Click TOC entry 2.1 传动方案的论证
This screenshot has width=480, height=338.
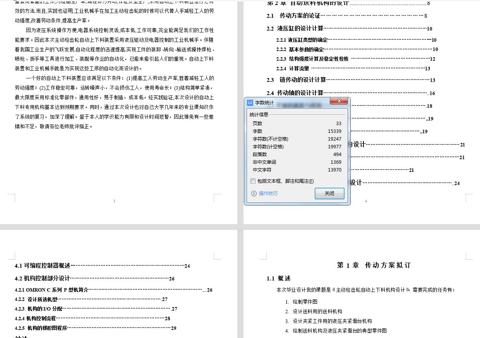[347, 16]
